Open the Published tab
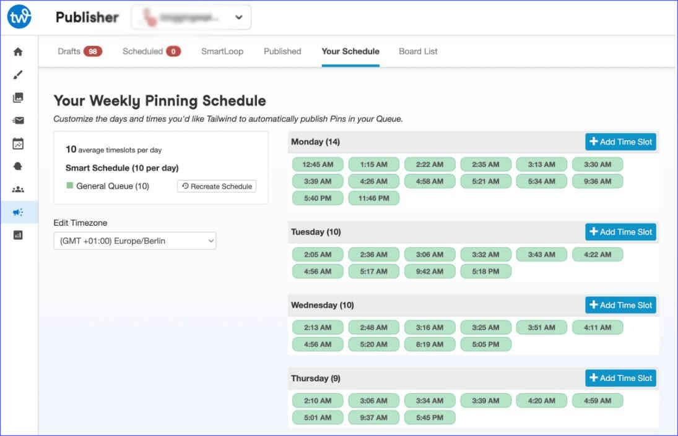This screenshot has width=678, height=436. (282, 51)
